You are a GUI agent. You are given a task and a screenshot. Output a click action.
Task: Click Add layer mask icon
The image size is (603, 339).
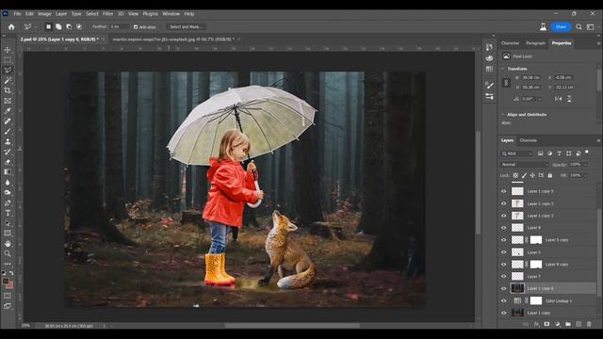546,324
